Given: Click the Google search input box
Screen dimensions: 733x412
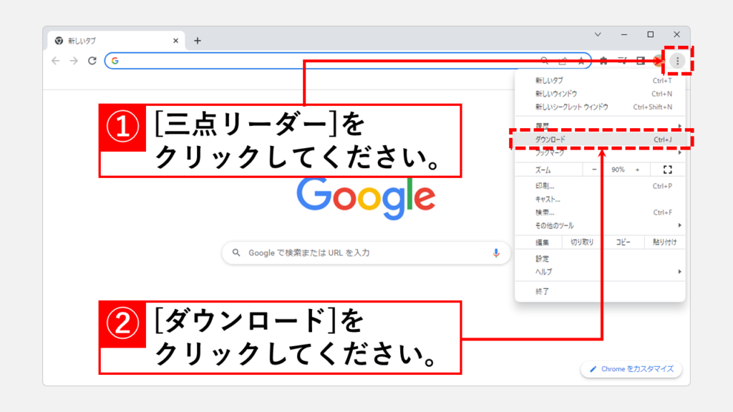Looking at the screenshot, I should coord(358,252).
